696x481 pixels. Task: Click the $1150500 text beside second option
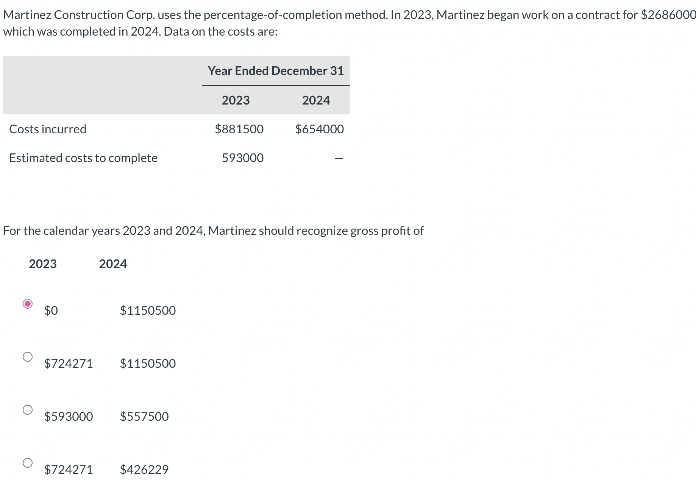click(x=148, y=363)
